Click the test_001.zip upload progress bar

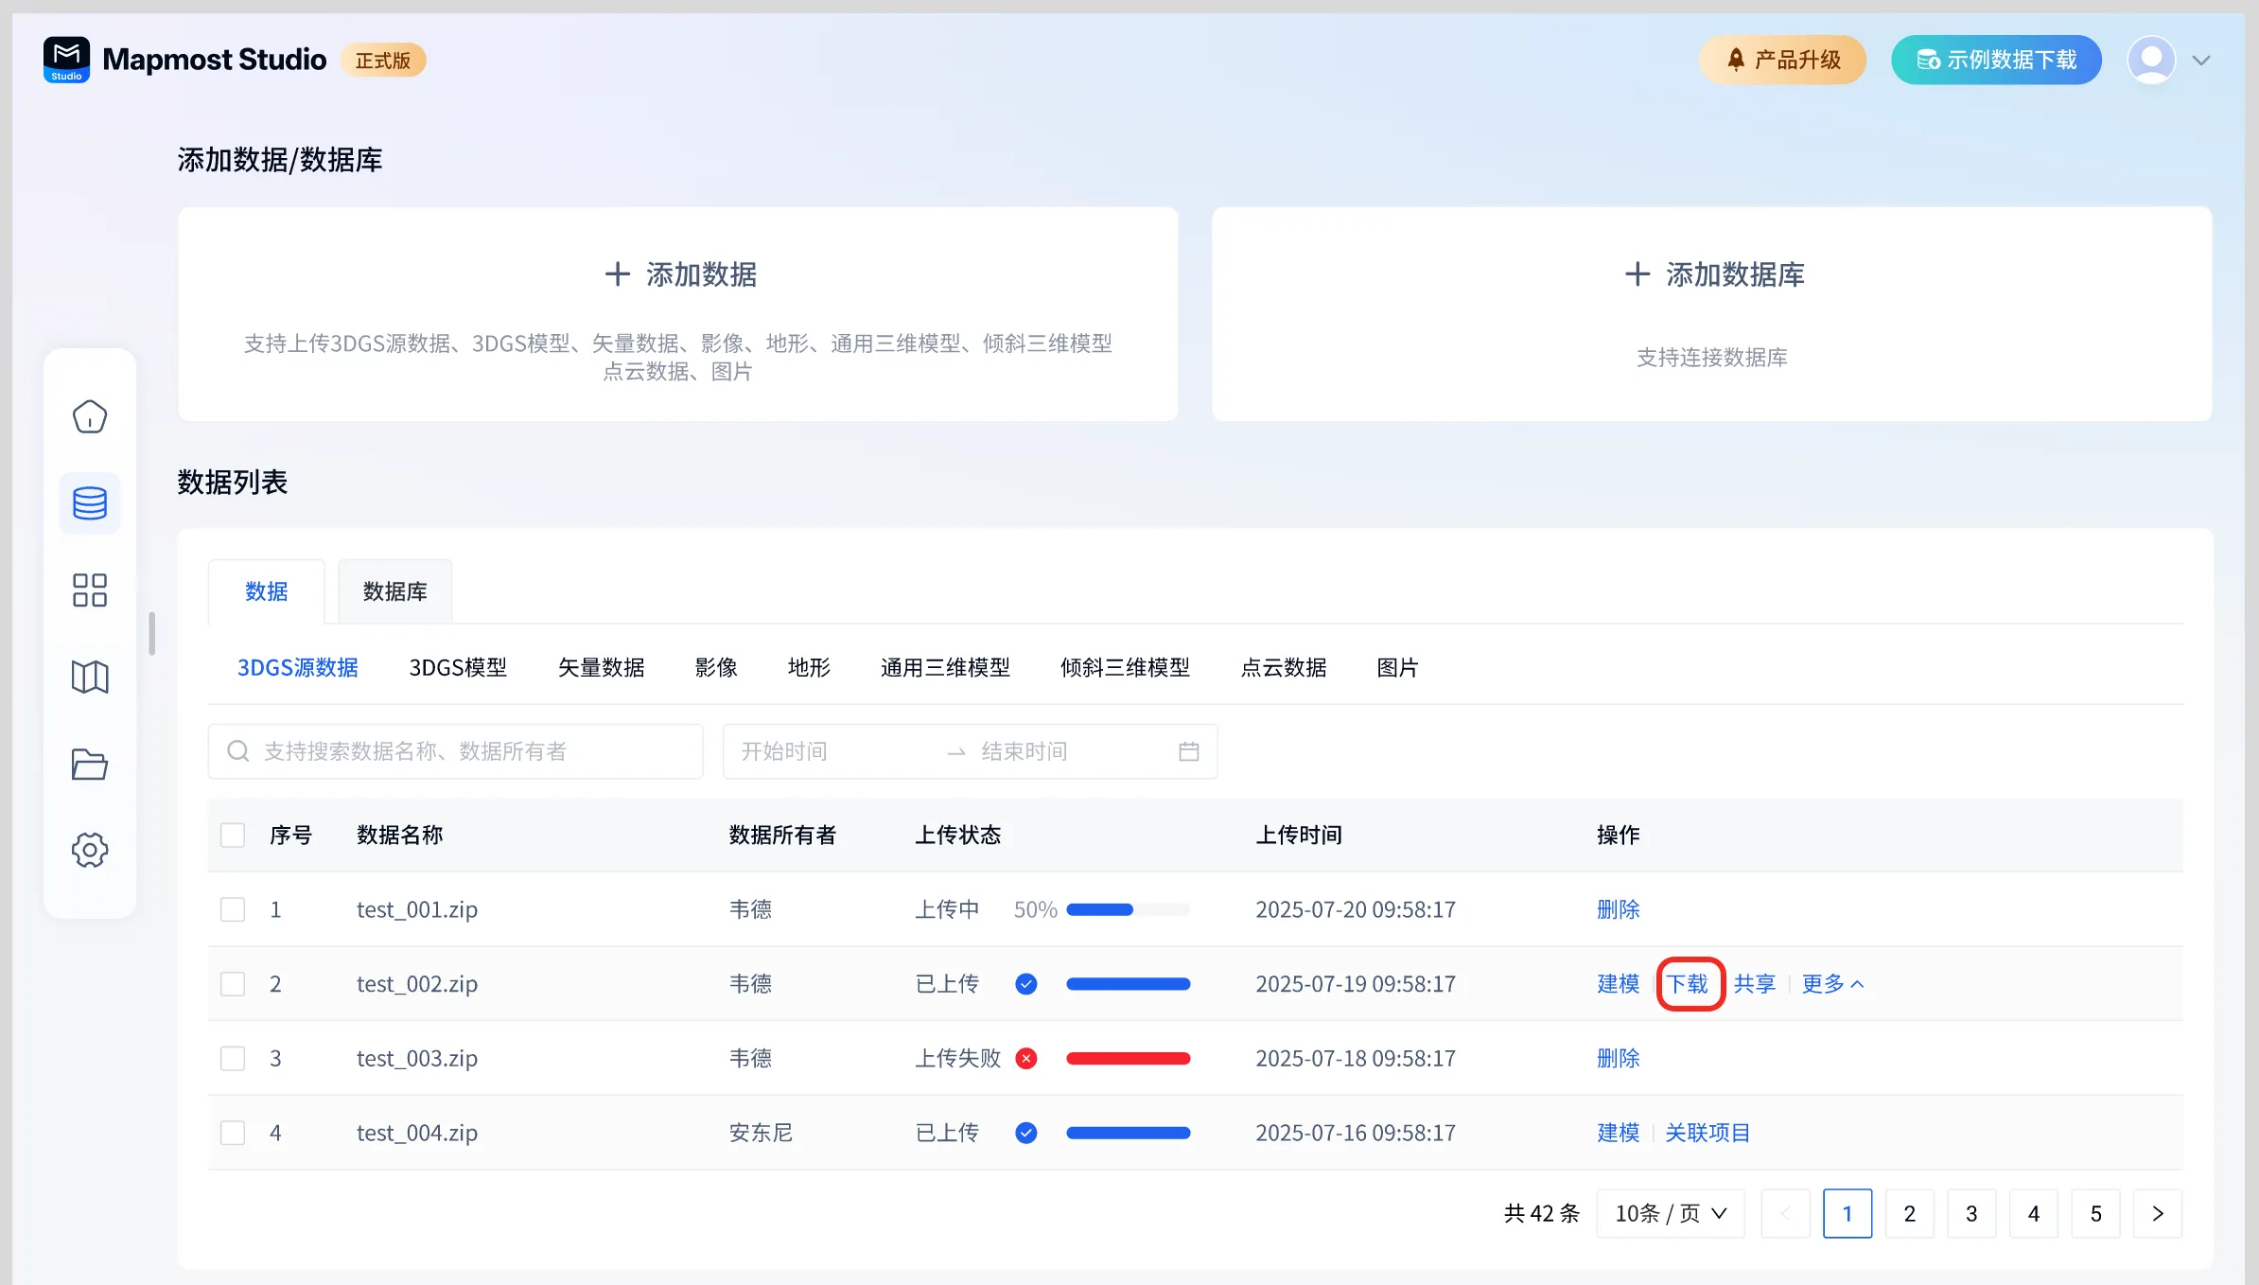point(1127,909)
